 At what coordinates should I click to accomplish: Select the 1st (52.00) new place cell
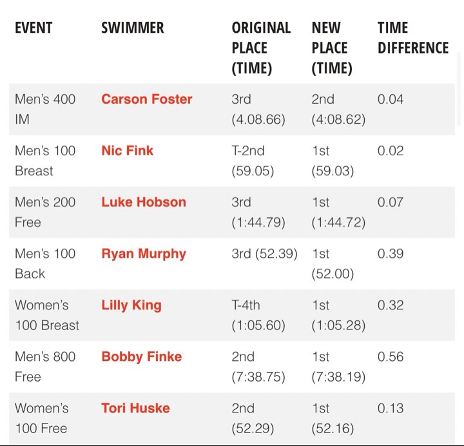coord(333,264)
